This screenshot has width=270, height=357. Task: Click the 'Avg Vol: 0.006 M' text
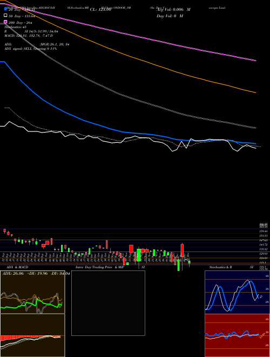pos(173,10)
